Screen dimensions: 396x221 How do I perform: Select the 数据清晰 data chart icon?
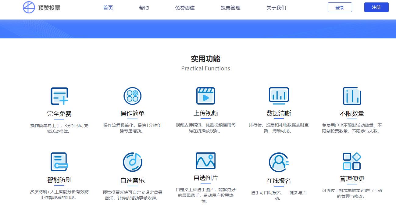(x=279, y=95)
